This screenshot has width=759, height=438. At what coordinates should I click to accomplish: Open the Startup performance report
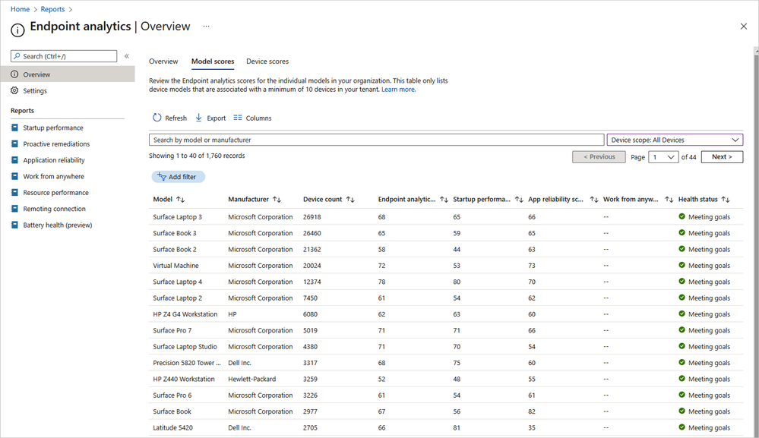pyautogui.click(x=53, y=128)
